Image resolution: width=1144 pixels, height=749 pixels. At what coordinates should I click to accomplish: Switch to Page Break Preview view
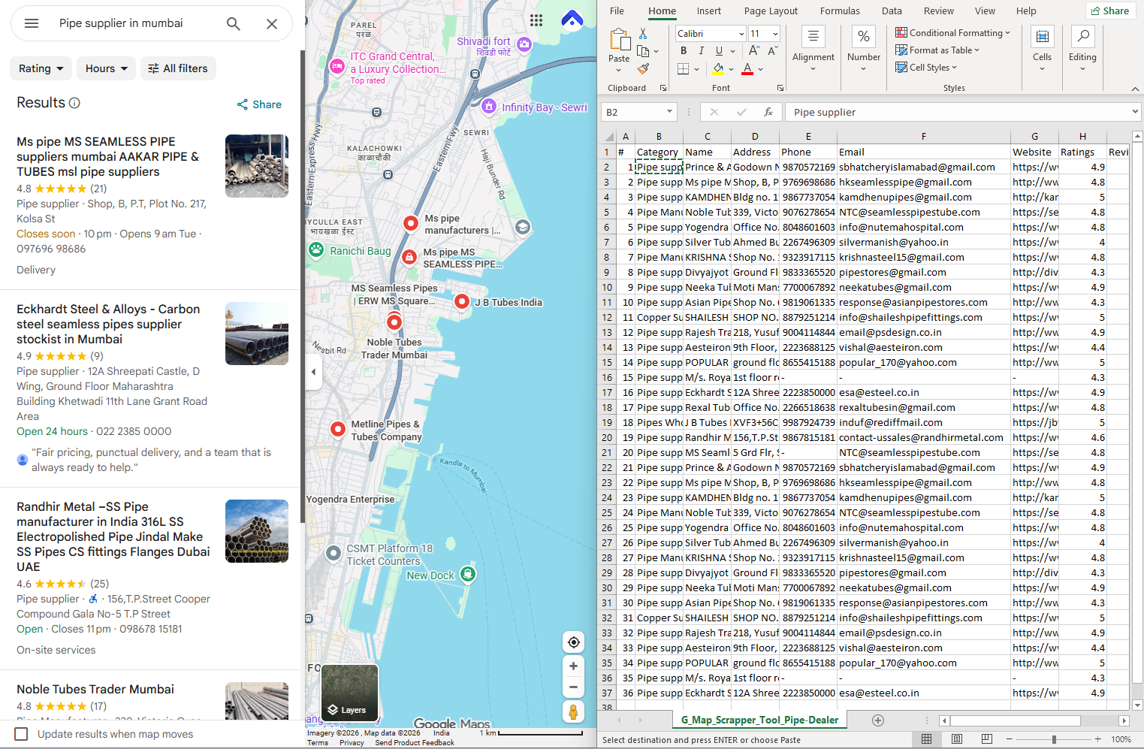tap(986, 739)
